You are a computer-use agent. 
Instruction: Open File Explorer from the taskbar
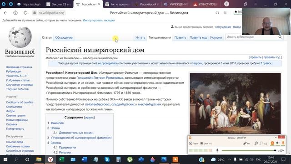pos(39,159)
